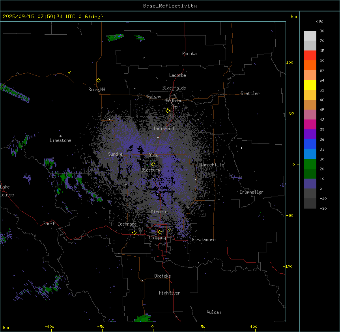Select the Vulcan town label
340x332 pixels.
coord(214,312)
